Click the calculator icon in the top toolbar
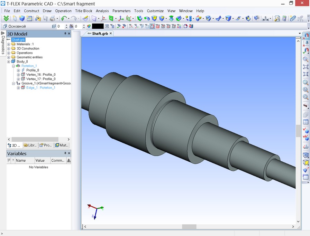Image resolution: width=310 pixels, height=236 pixels. point(284,19)
